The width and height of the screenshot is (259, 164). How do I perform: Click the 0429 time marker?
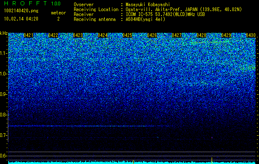tap(226, 35)
